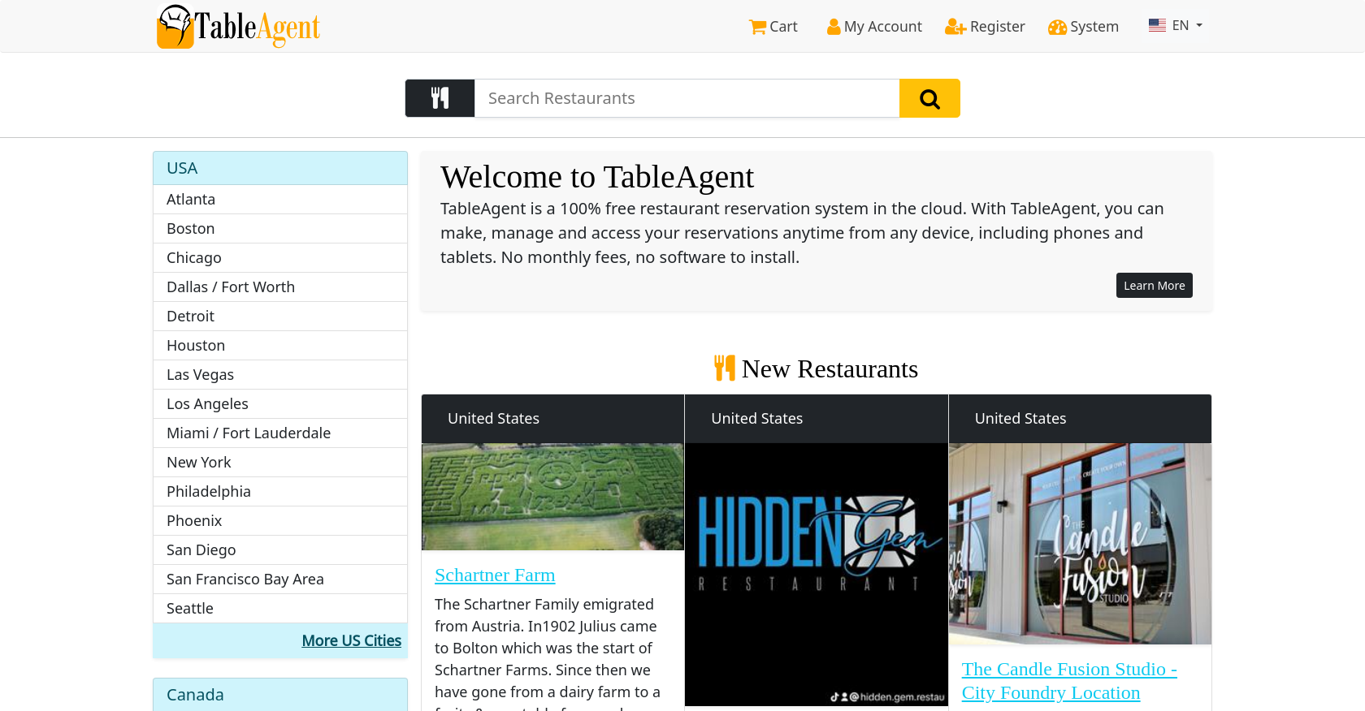Open System with its dashboard icon
The width and height of the screenshot is (1365, 711).
[x=1083, y=27]
